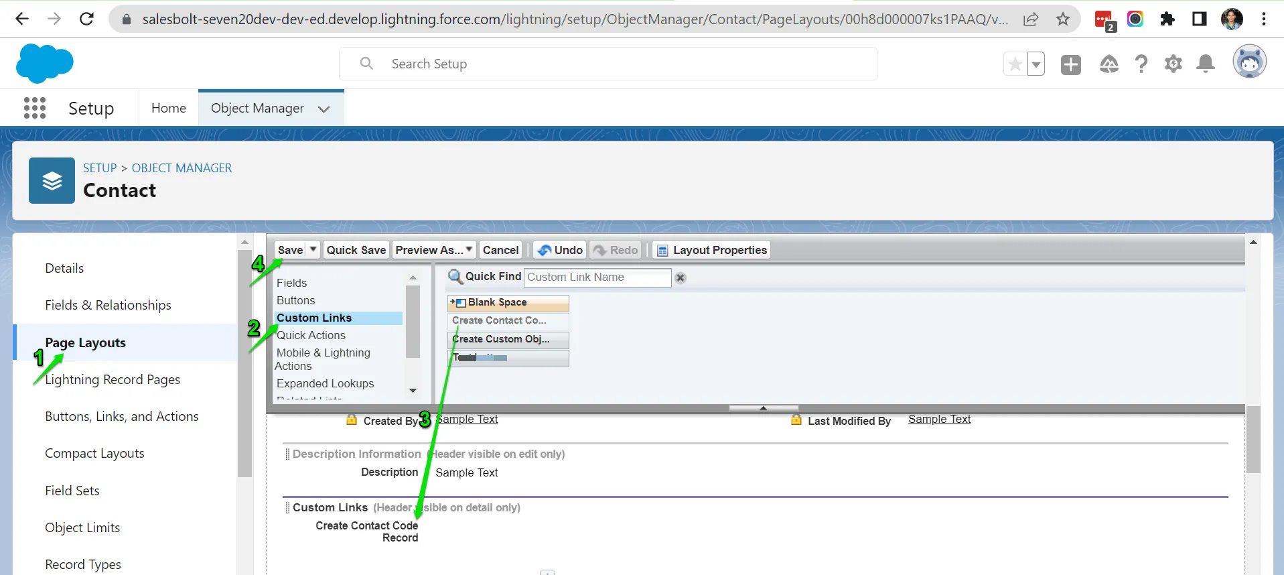The height and width of the screenshot is (575, 1284).
Task: Show notifications via the bell icon
Action: click(1206, 64)
